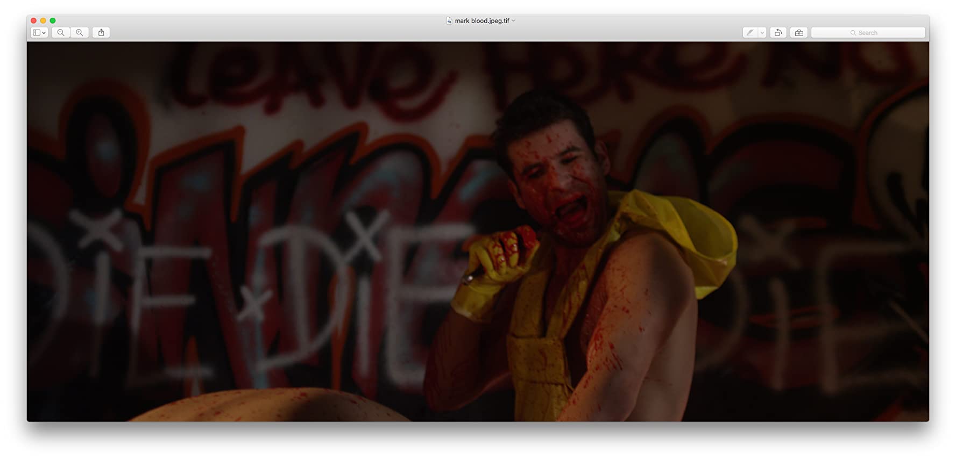This screenshot has height=460, width=956.
Task: Rotate the image counterclockwise
Action: click(778, 33)
